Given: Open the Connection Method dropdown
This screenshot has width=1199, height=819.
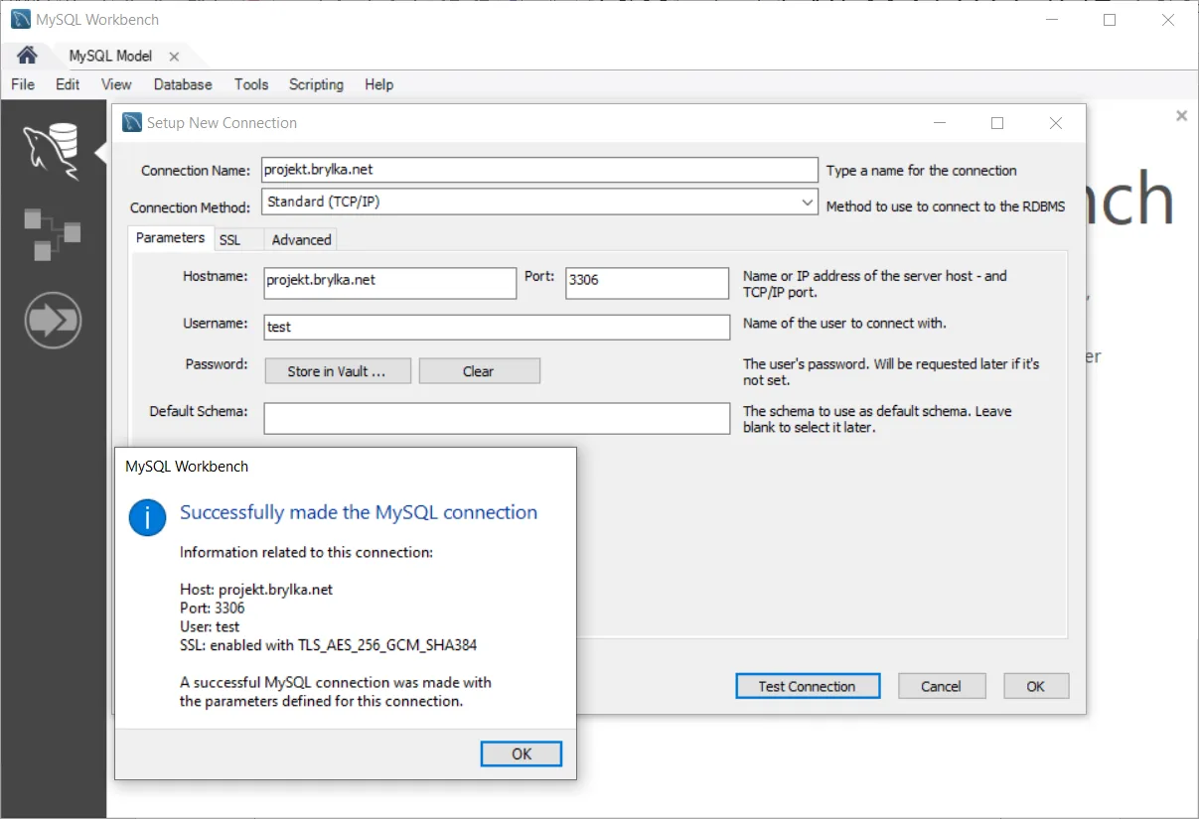Looking at the screenshot, I should pos(540,202).
